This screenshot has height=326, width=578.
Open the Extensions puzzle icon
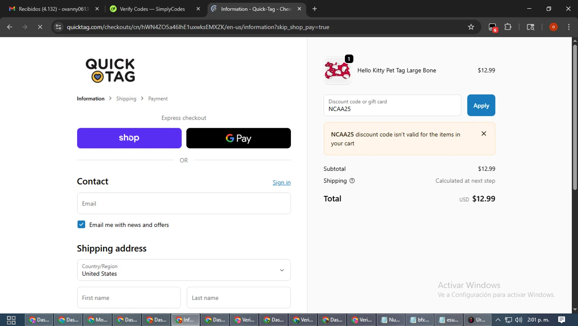coord(508,27)
